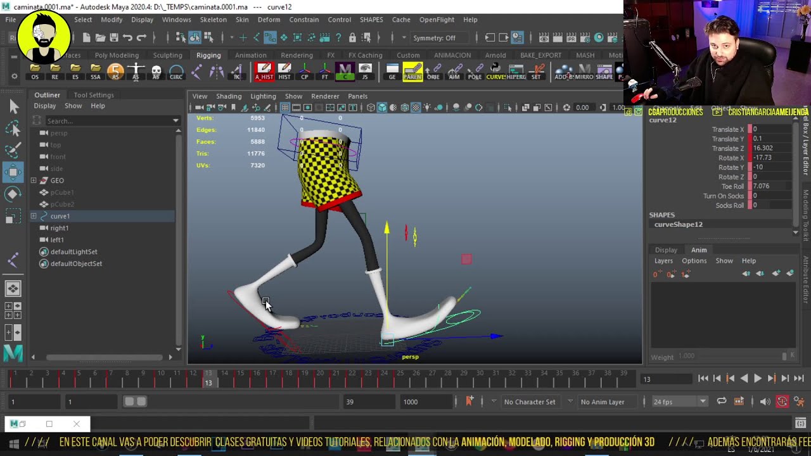Choose the Paint Selection tool

pos(13,151)
